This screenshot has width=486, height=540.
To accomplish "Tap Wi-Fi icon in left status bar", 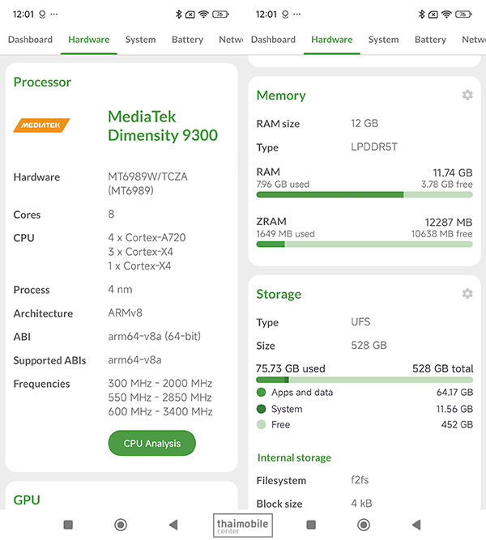I will pyautogui.click(x=203, y=14).
